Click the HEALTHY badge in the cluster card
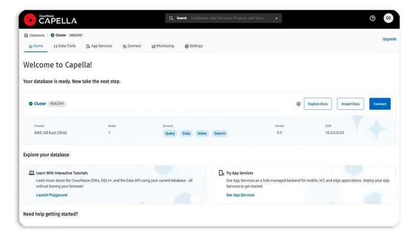 click(57, 103)
